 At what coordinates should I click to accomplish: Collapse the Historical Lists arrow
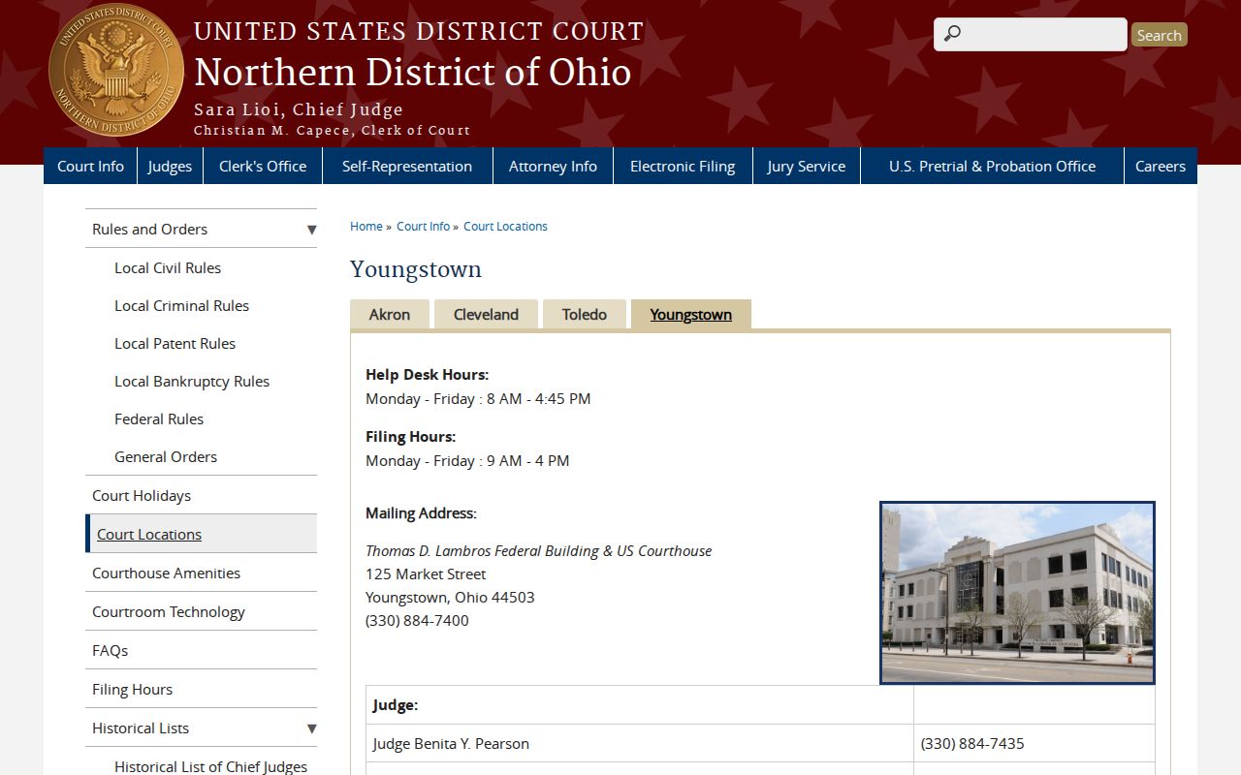pyautogui.click(x=311, y=728)
